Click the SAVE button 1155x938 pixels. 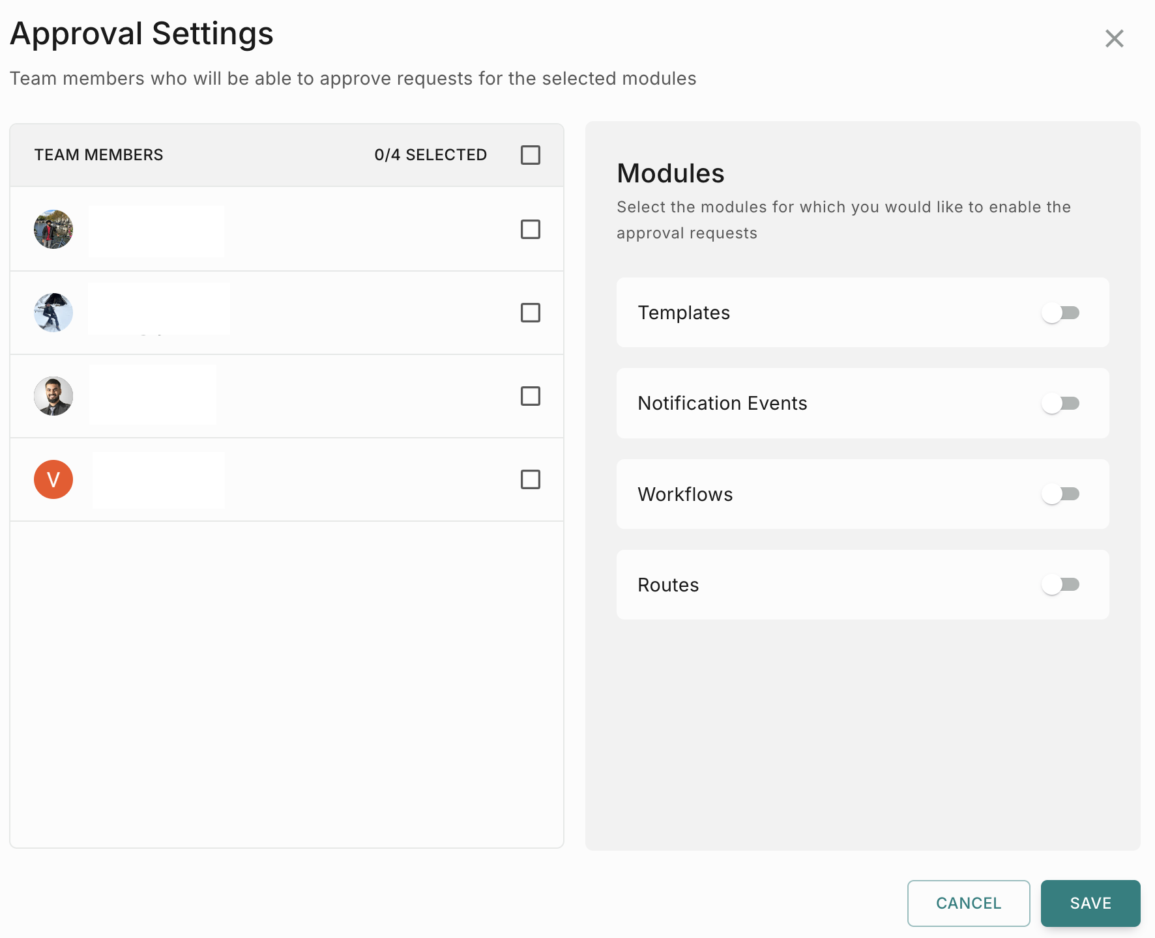click(1090, 903)
